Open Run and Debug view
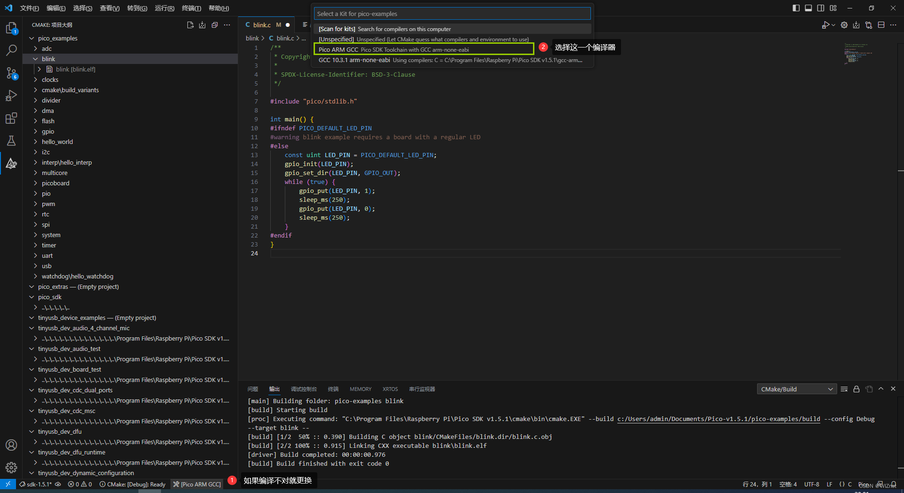 tap(11, 95)
